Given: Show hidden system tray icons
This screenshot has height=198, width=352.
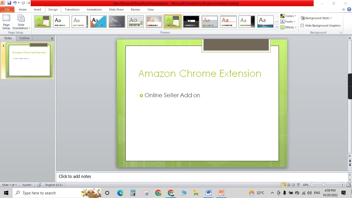Looking at the screenshot, I should 272,193.
